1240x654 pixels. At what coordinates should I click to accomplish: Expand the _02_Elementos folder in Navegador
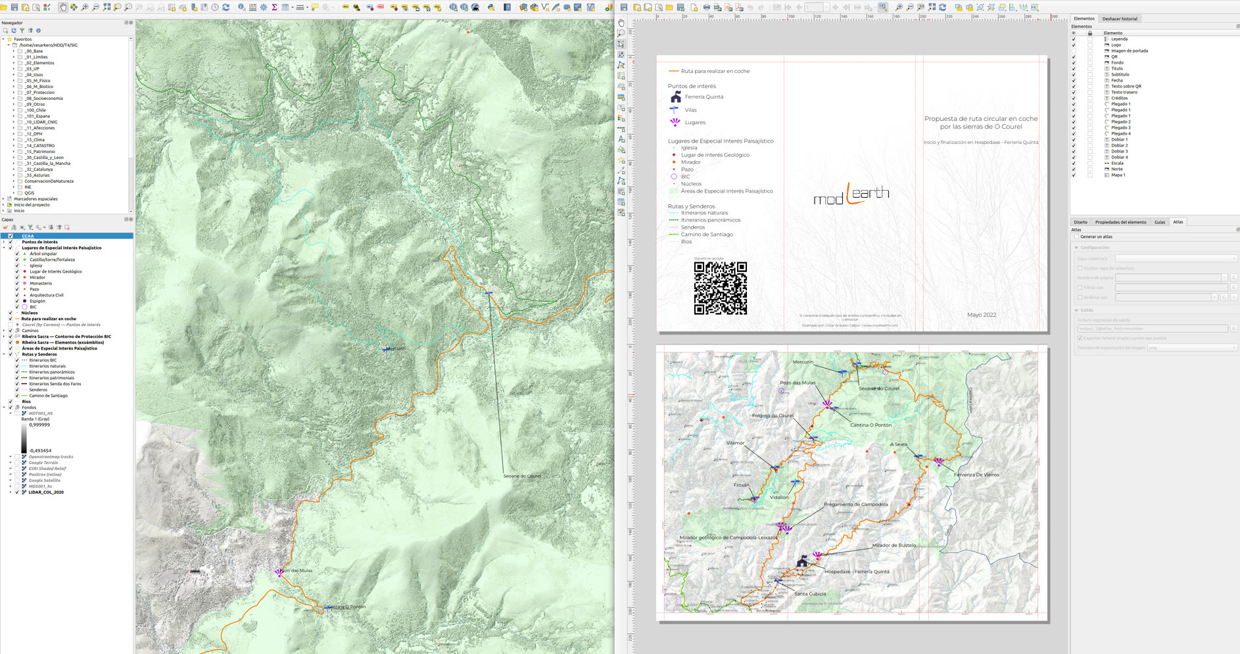14,63
